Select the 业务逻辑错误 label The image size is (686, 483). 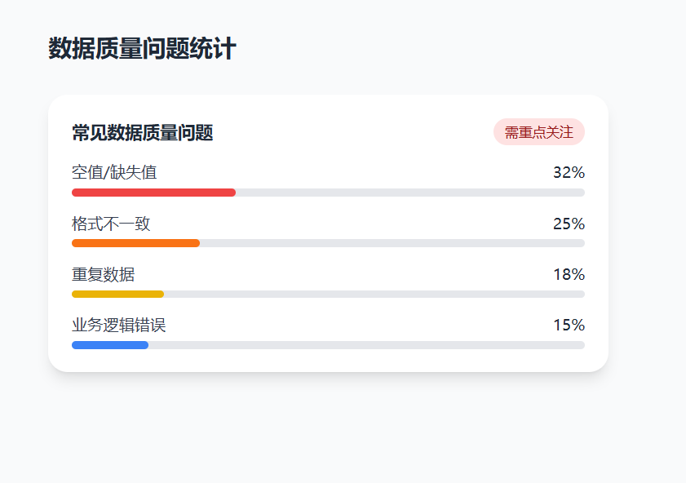[119, 325]
